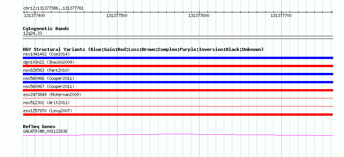
Task: Click the DGV Structural Variants track heading
Action: [x=143, y=49]
